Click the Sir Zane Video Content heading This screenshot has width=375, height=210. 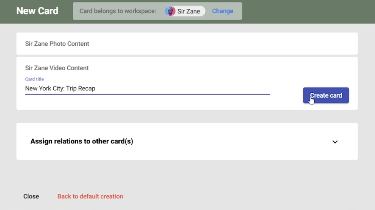57,68
